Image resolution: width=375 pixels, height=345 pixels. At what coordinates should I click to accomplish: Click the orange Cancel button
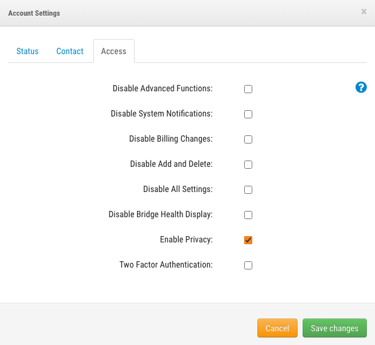tap(277, 328)
